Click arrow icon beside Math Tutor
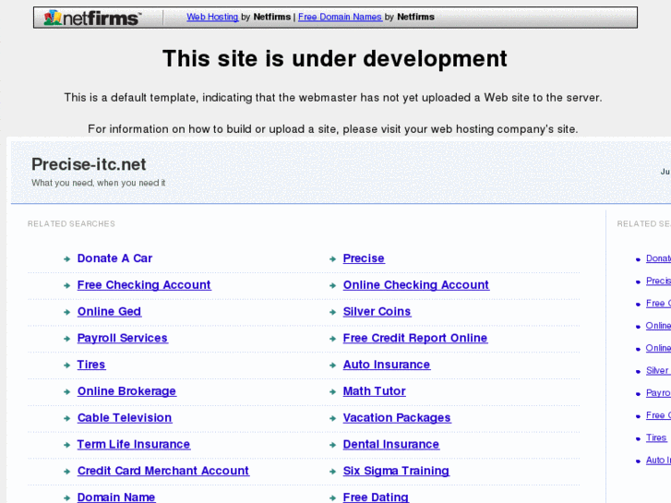The width and height of the screenshot is (671, 503). click(x=332, y=391)
